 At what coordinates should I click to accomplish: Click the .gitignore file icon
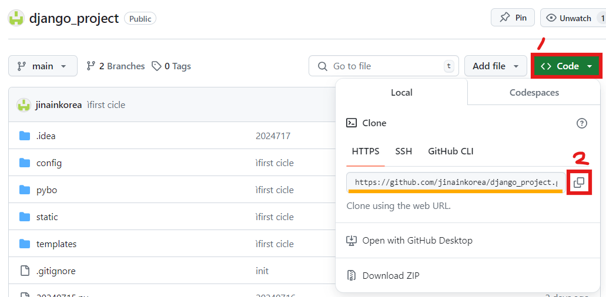(x=25, y=271)
